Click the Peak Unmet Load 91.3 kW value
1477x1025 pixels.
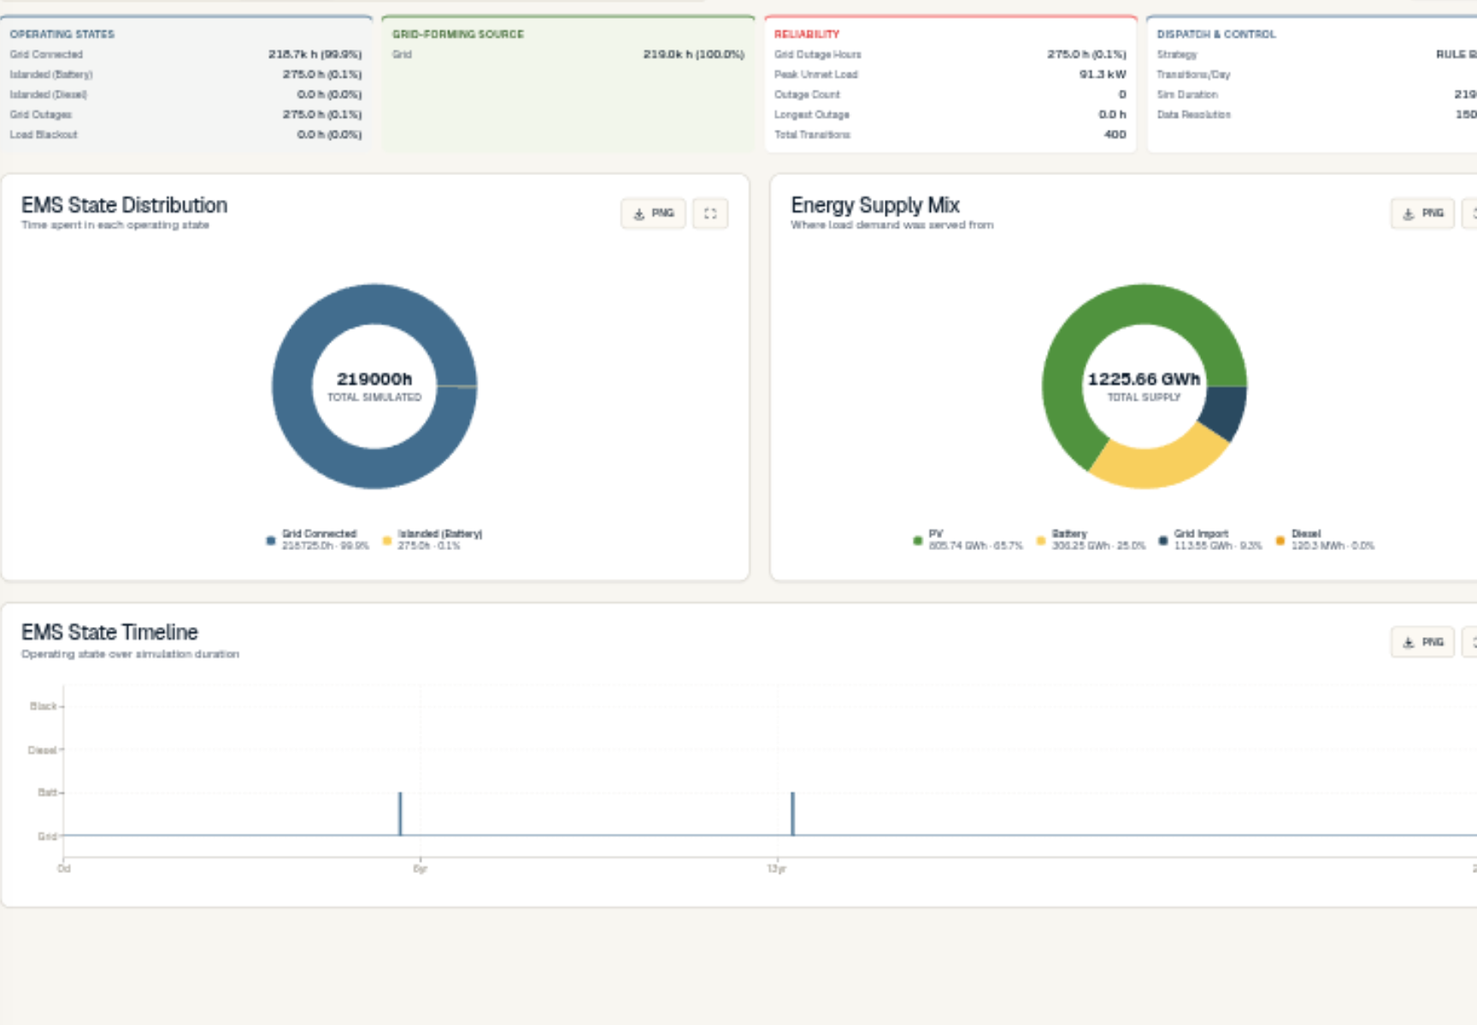click(x=1103, y=74)
